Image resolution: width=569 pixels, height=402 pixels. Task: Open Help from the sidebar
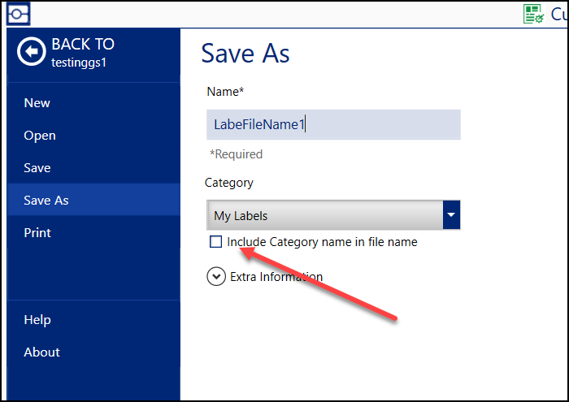(37, 320)
